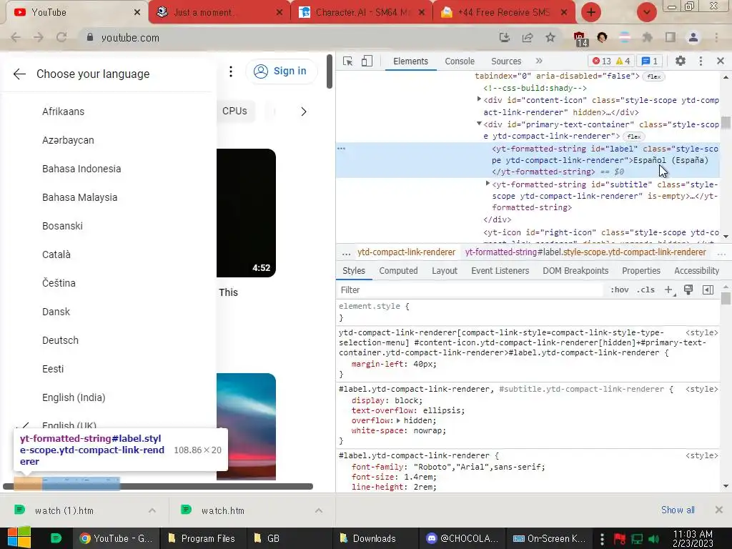The image size is (732, 549).
Task: Select the CPUs category chip
Action: click(x=234, y=111)
